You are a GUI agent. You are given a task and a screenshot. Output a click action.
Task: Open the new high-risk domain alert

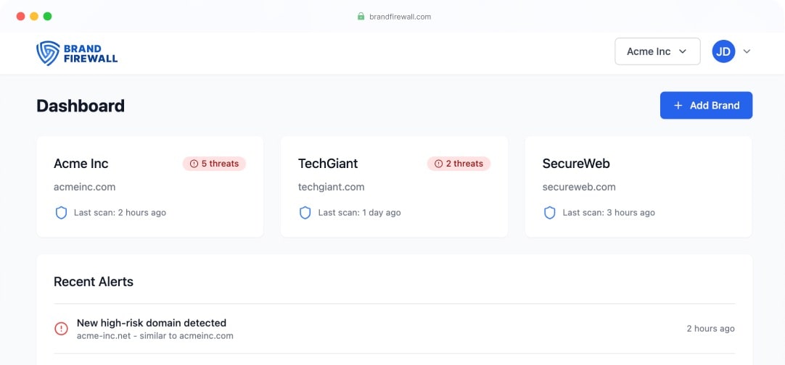[x=152, y=323]
